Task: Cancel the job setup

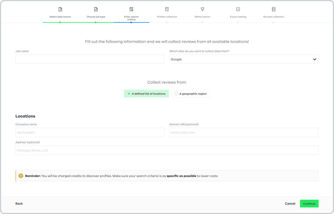Action: pos(290,203)
